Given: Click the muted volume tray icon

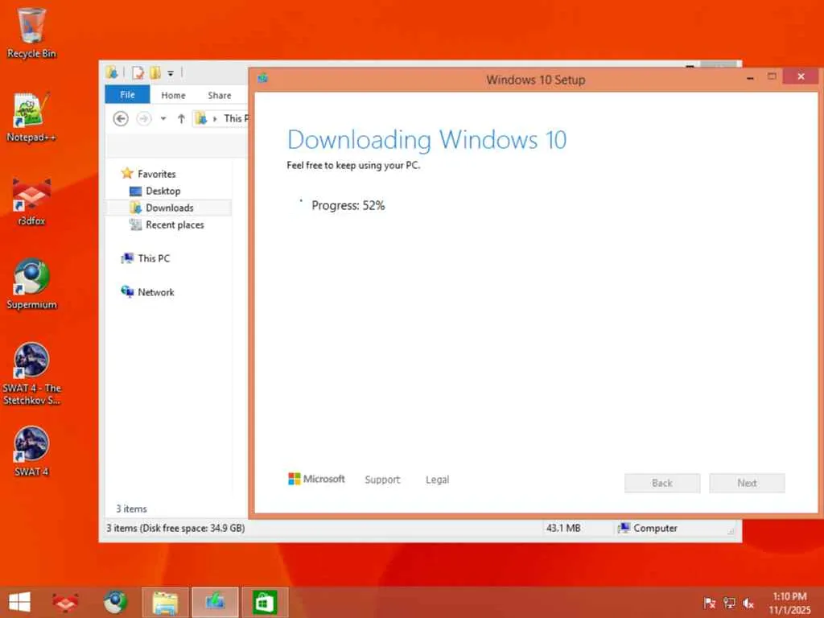Looking at the screenshot, I should 748,603.
